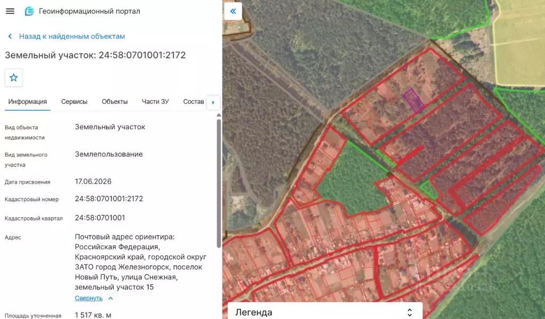This screenshot has height=319, width=545.
Task: Click the chevron beside Свернуть
Action: point(111,298)
